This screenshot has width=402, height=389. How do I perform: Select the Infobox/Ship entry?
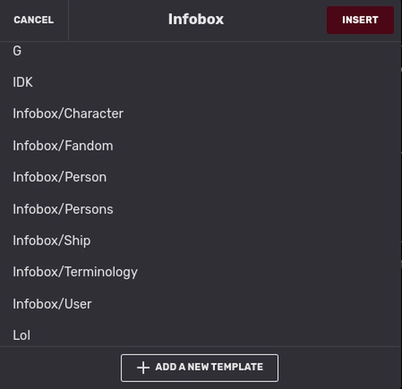[x=52, y=241]
